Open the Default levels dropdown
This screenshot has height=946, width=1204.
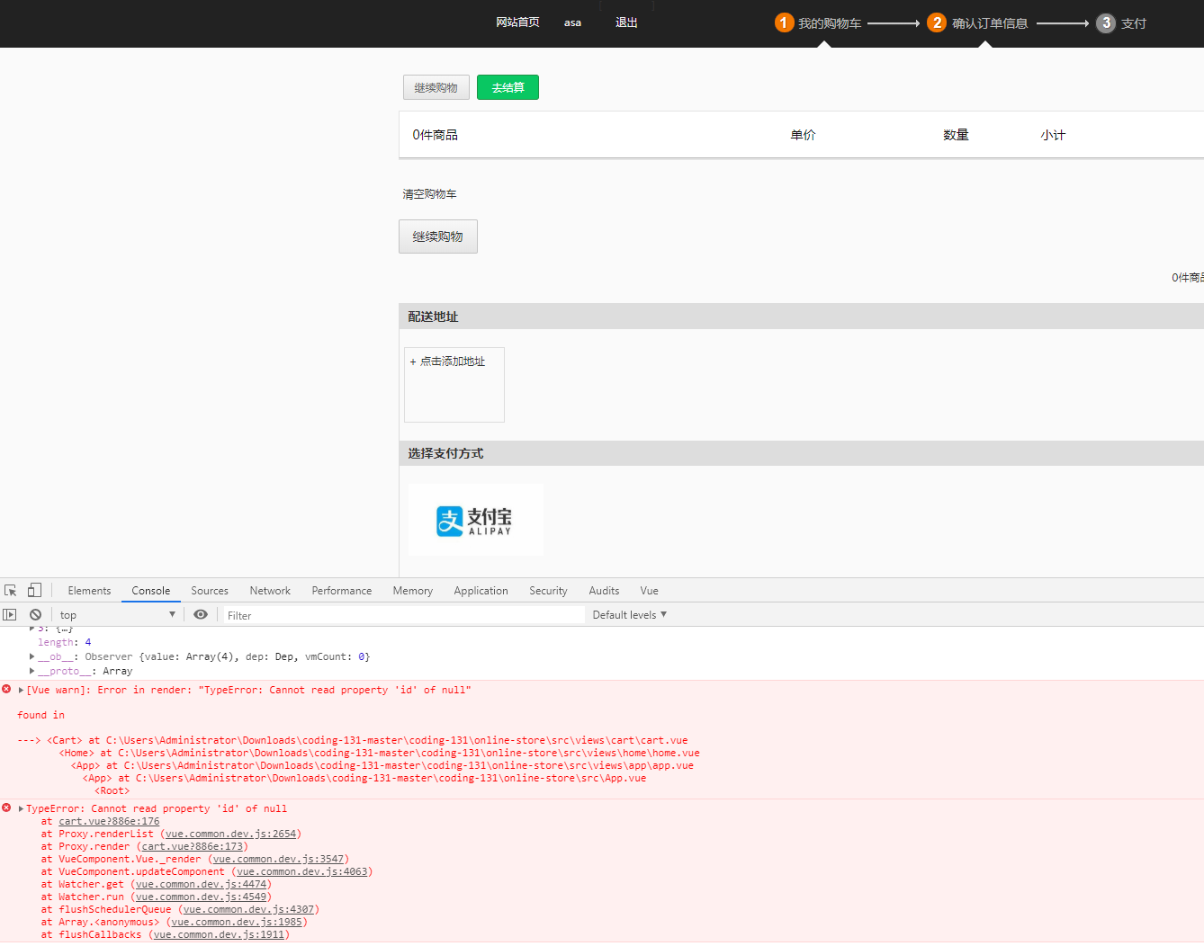point(629,615)
